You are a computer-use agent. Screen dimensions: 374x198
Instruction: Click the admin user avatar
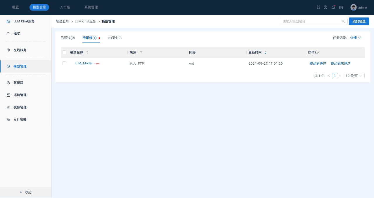pyautogui.click(x=354, y=7)
